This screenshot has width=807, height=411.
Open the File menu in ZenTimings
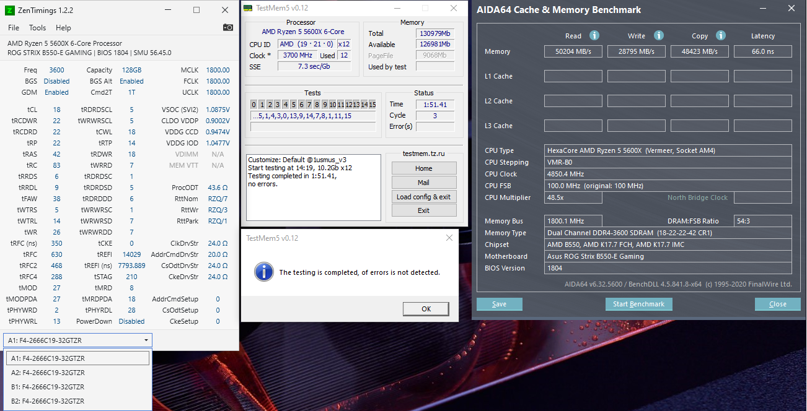14,28
